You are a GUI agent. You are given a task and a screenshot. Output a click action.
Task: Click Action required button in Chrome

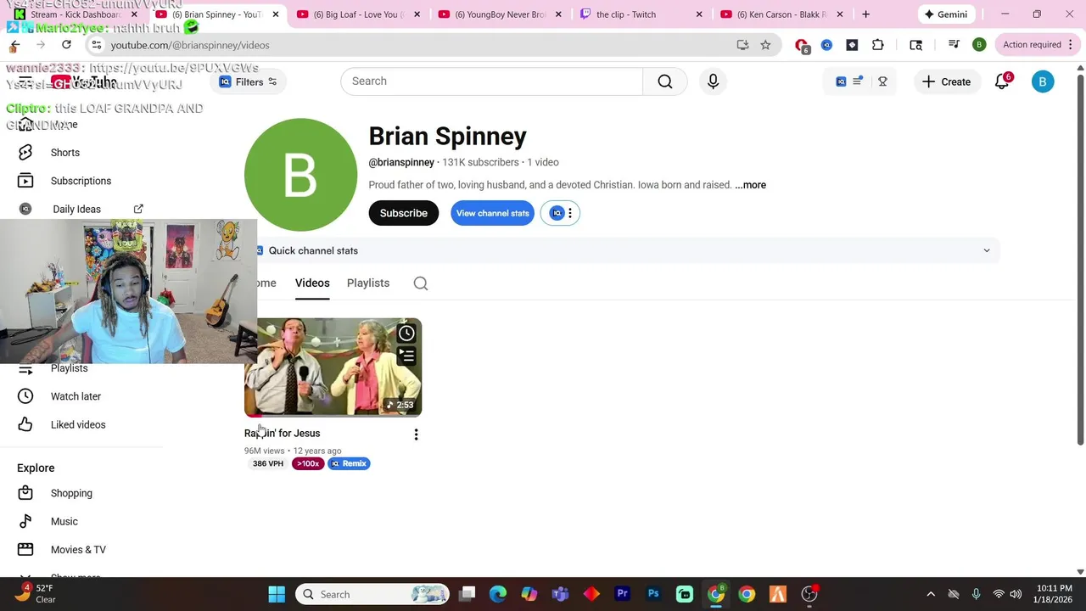1036,45
